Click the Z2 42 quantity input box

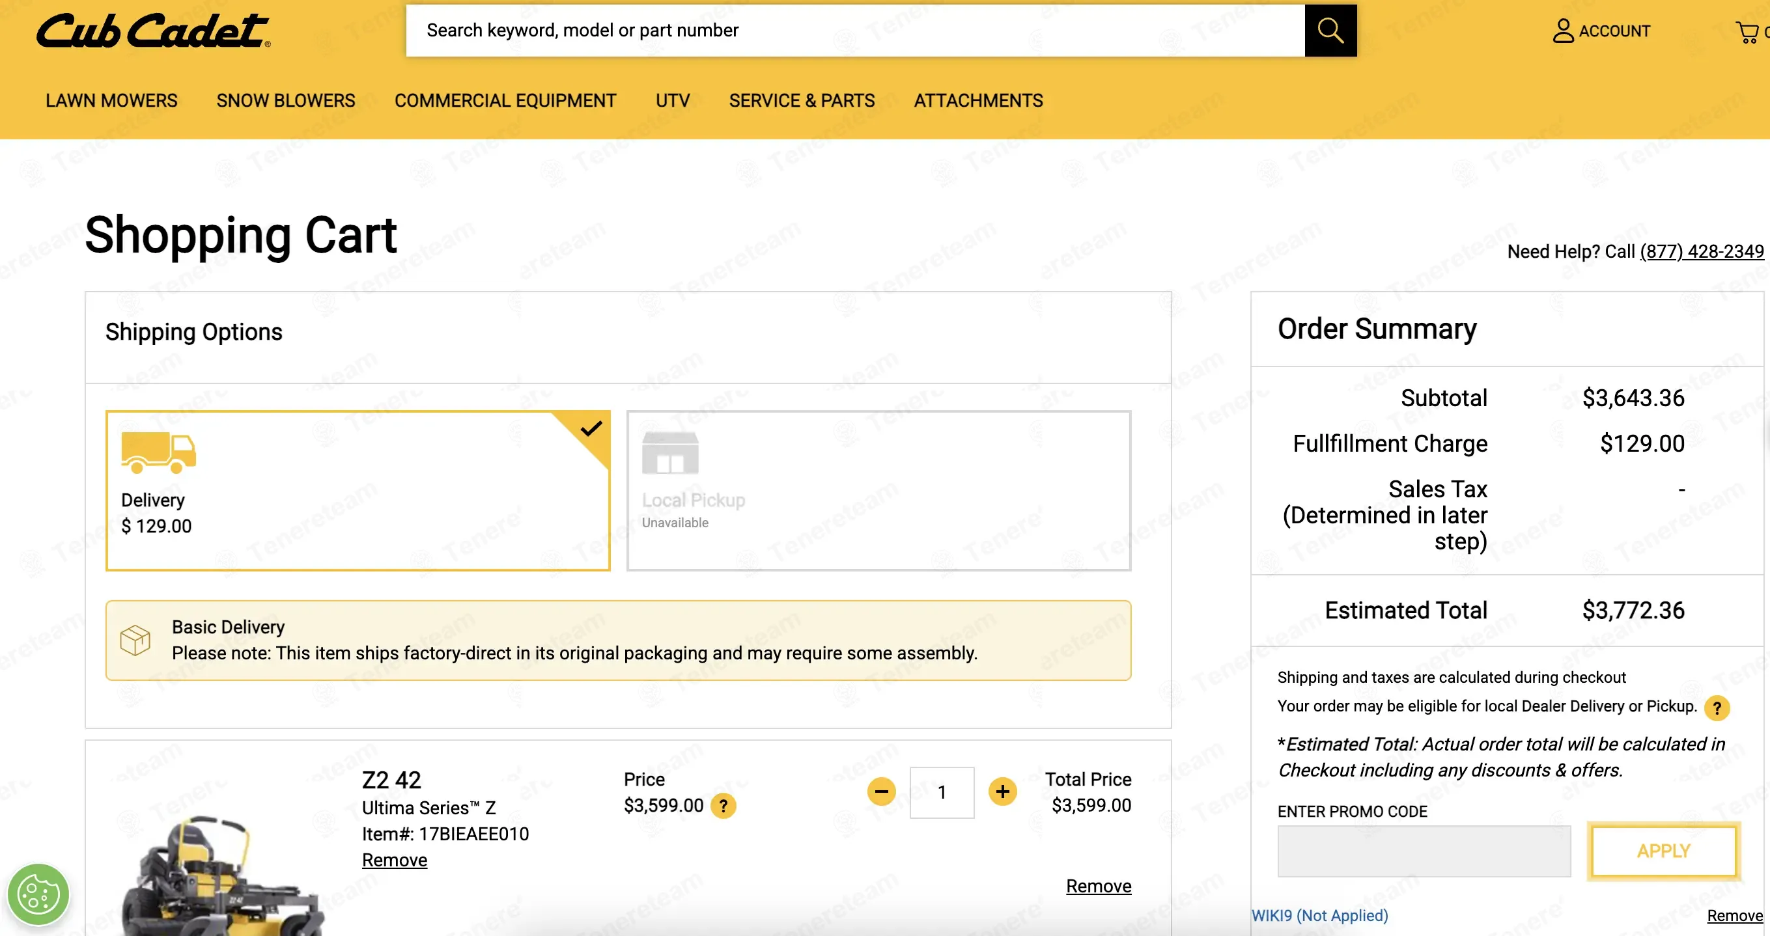[942, 792]
